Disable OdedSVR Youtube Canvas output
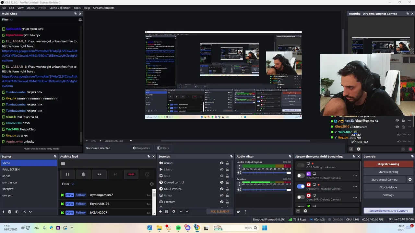Viewport: 415px width, 233px height. 301,186
